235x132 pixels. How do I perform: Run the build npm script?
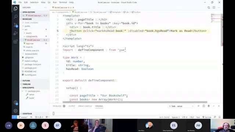coord(32,98)
